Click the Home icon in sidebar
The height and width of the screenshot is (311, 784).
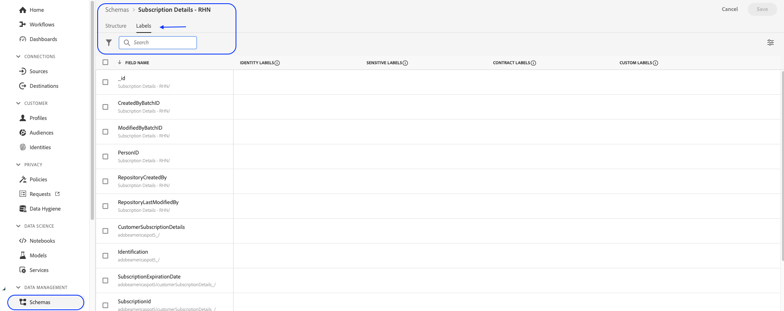click(x=23, y=10)
